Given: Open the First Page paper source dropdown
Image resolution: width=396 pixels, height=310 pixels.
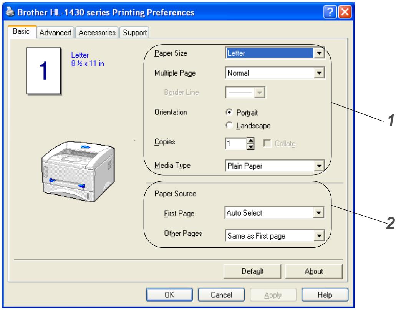Looking at the screenshot, I should [274, 213].
